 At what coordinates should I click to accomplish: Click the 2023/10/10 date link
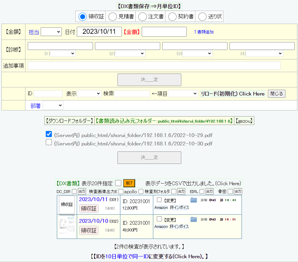click(93, 221)
